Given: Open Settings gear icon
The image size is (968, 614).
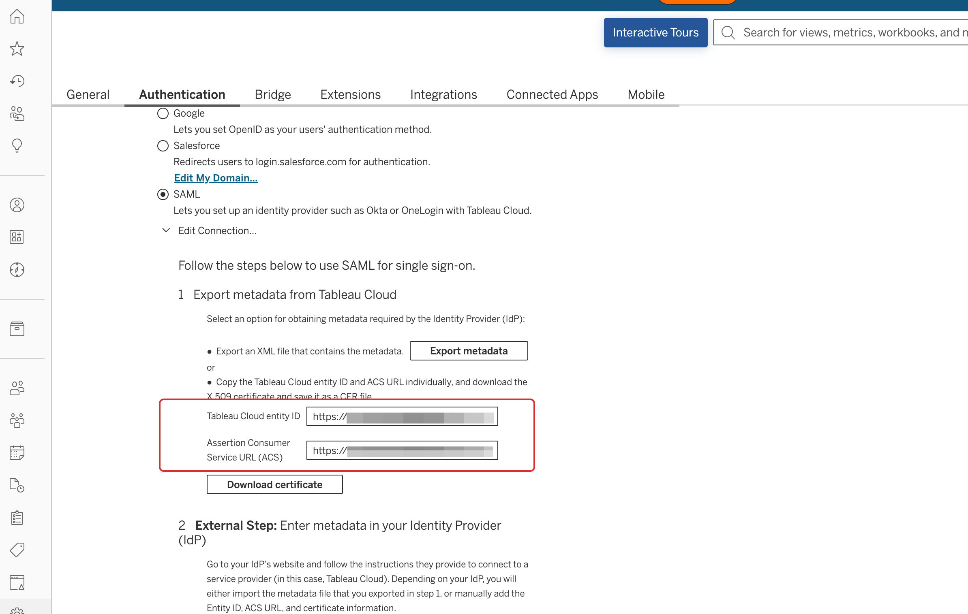Looking at the screenshot, I should coord(17,610).
